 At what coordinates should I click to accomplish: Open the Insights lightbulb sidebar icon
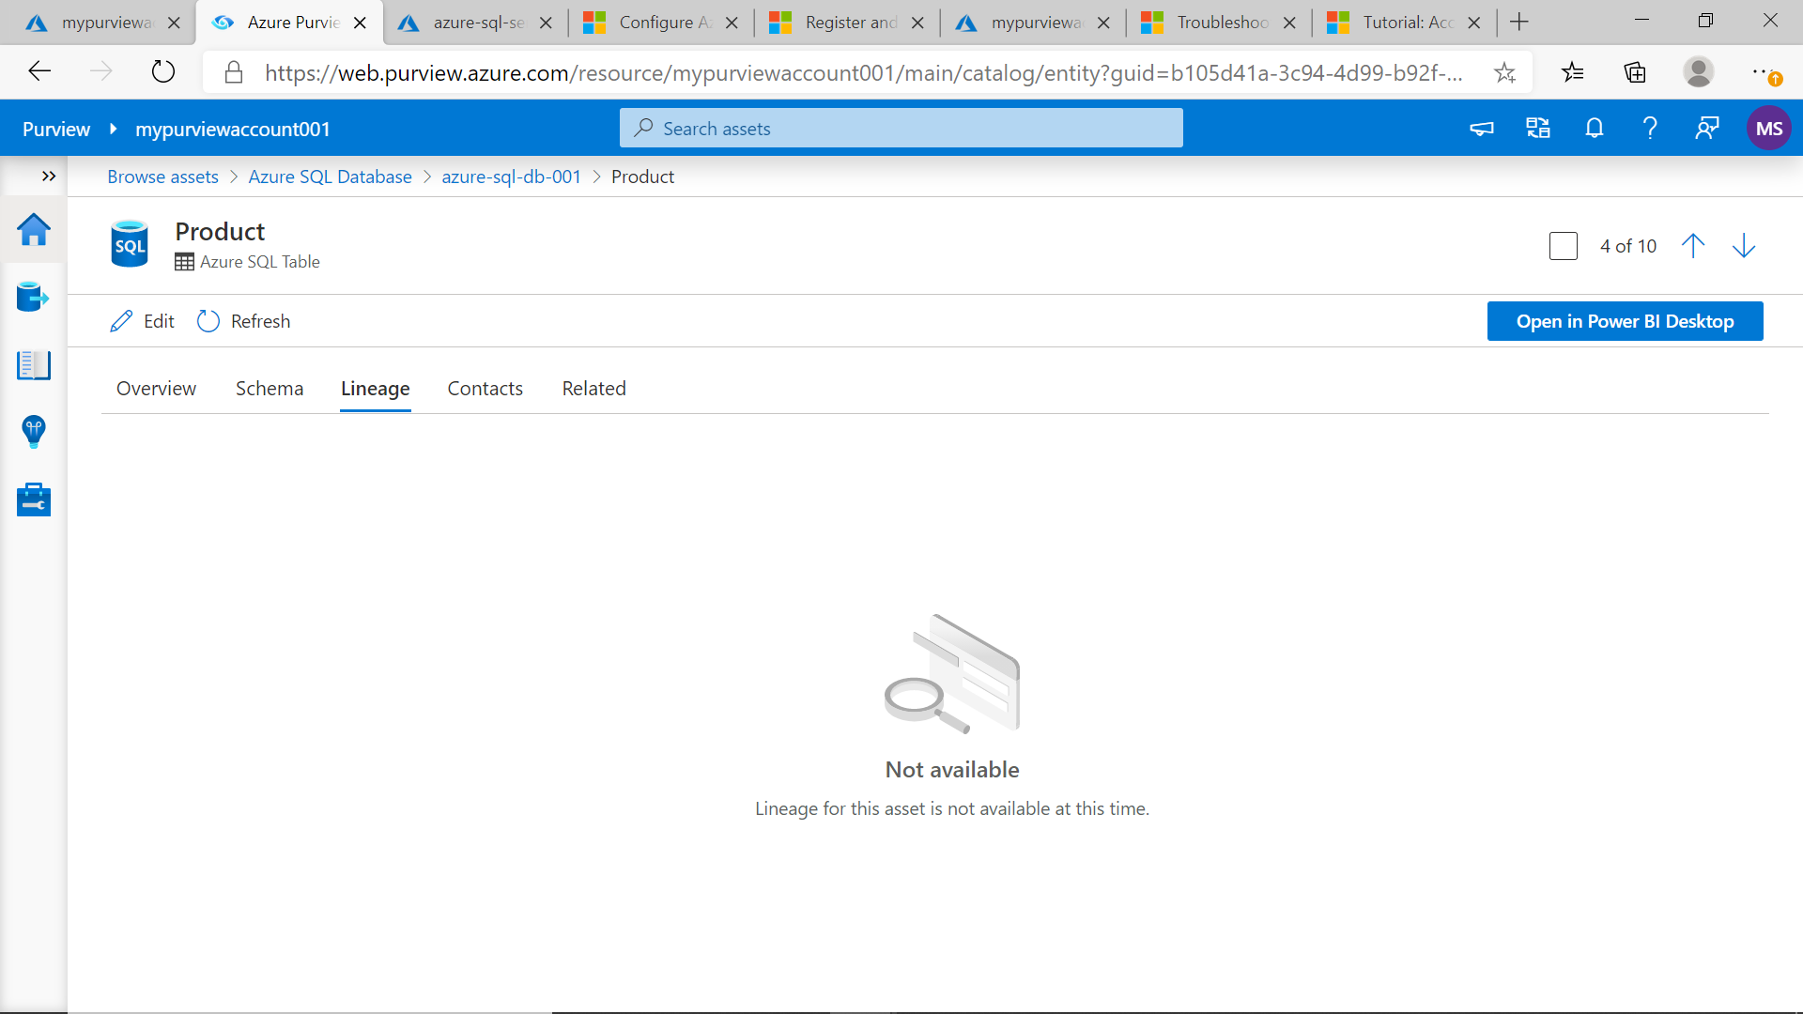34,432
